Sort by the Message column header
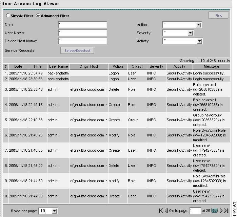The height and width of the screenshot is (217, 237). 212,66
